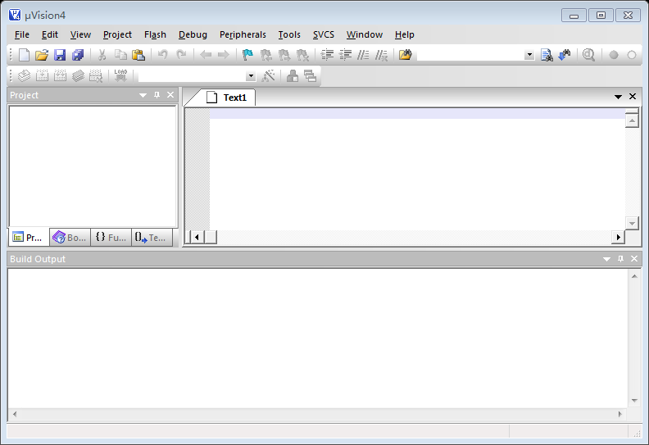Open the Flash menu
The height and width of the screenshot is (445, 649).
click(155, 34)
